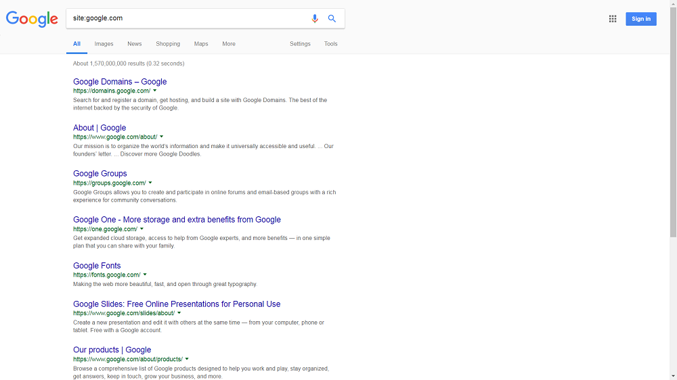Switch to the Images tab
The image size is (677, 380).
[x=104, y=44]
